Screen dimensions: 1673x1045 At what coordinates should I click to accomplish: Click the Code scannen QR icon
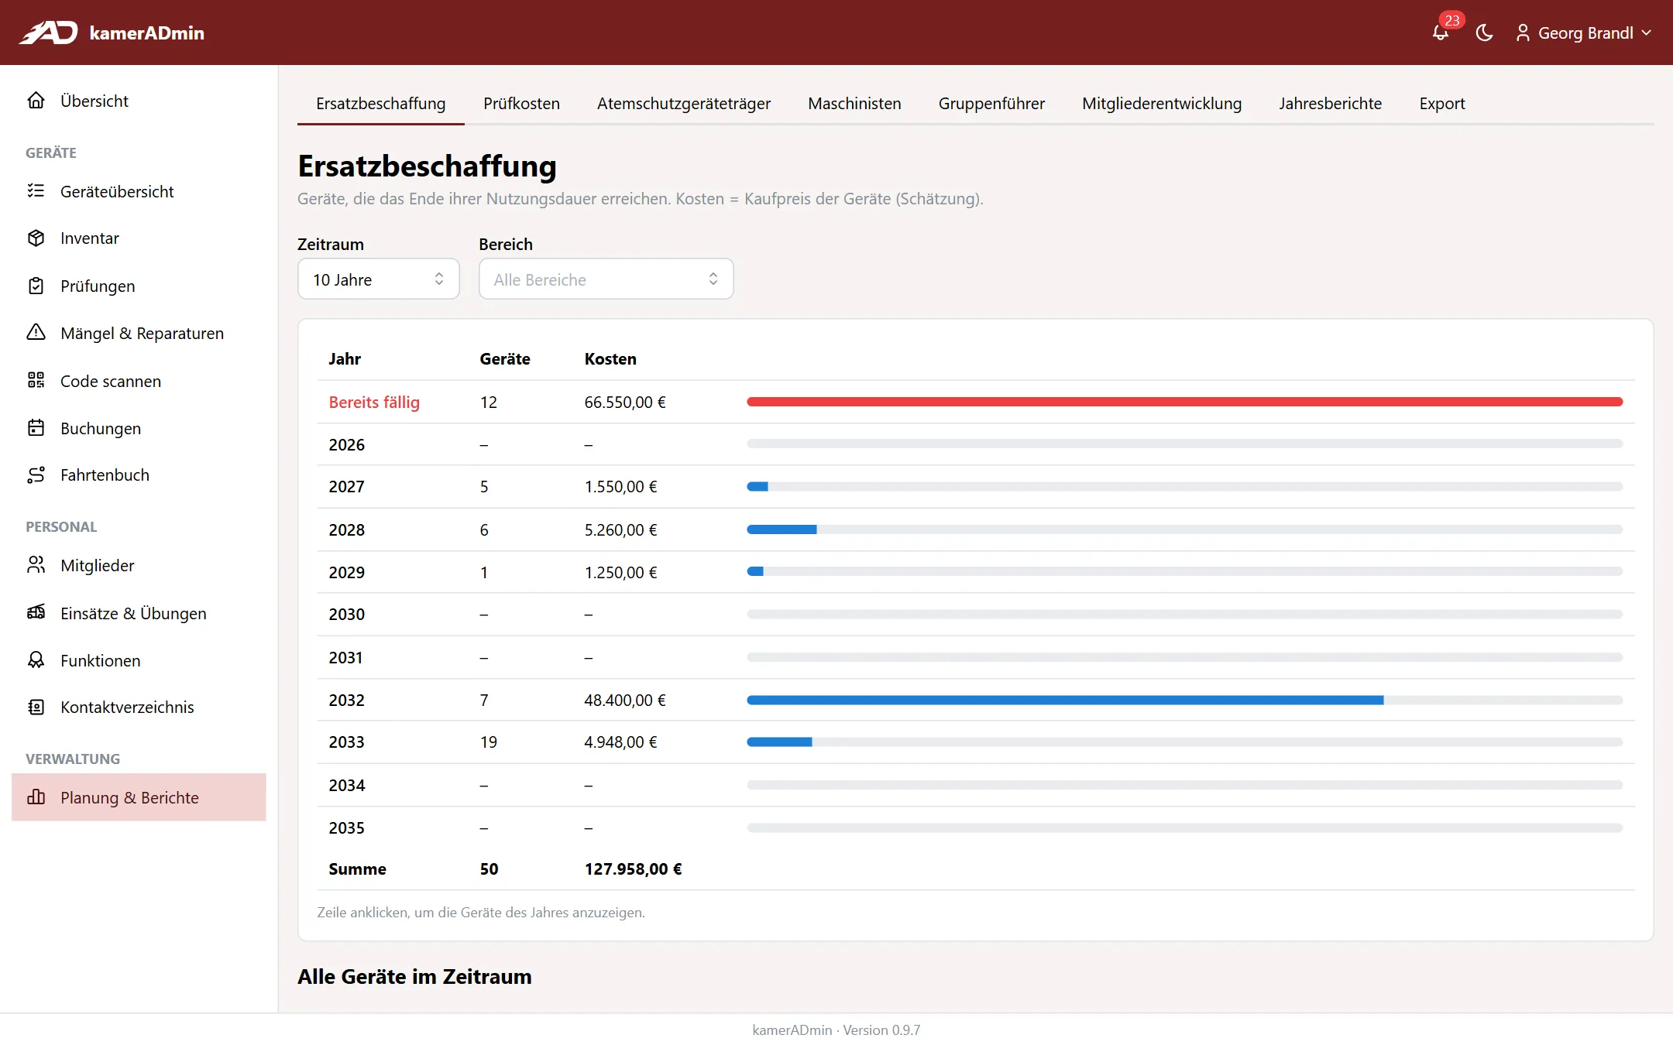coord(36,380)
